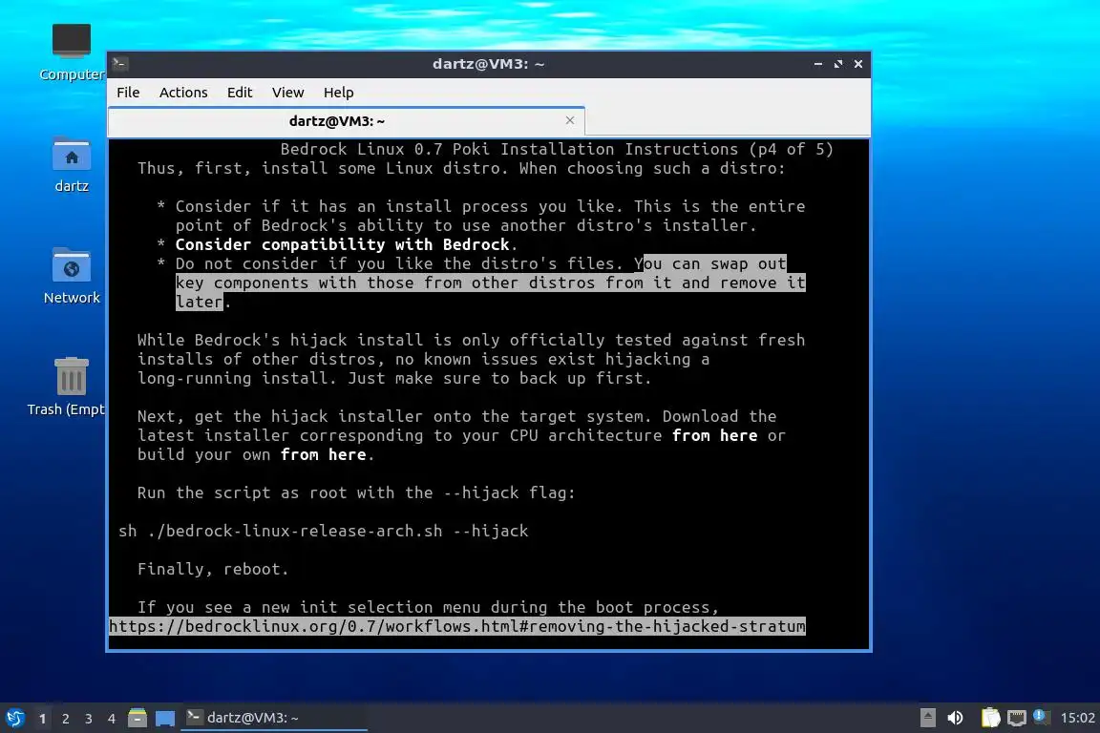Image resolution: width=1100 pixels, height=733 pixels.
Task: Switch to workspace 3
Action: pos(89,719)
